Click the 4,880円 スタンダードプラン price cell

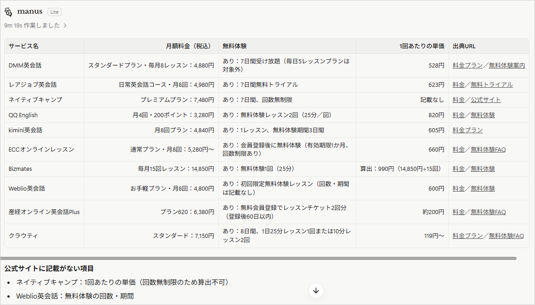(x=151, y=65)
